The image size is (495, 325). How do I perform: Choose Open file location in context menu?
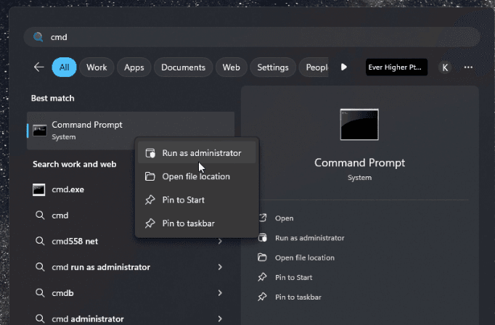195,176
